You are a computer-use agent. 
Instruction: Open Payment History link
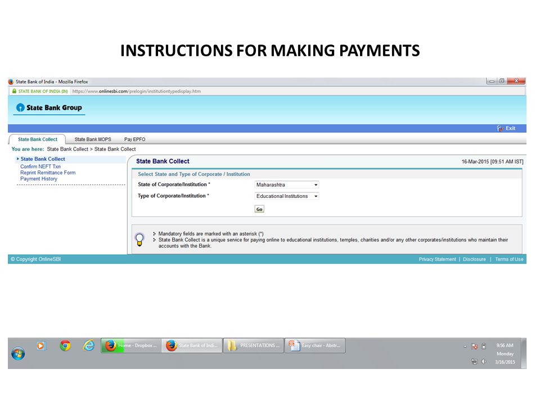tap(39, 179)
